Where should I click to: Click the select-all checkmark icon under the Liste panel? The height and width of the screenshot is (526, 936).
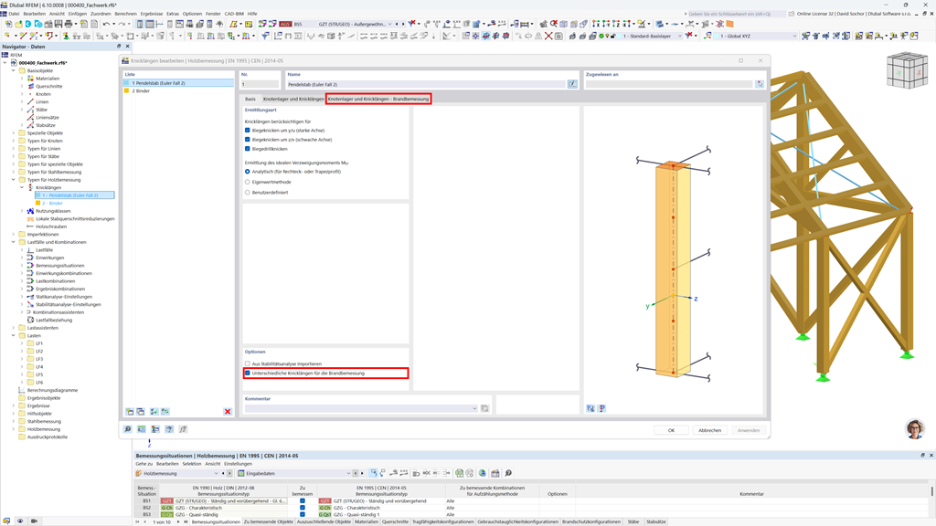(154, 412)
